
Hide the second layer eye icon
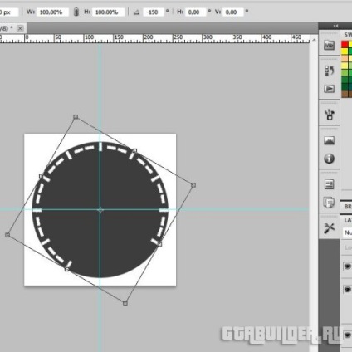pos(348,290)
